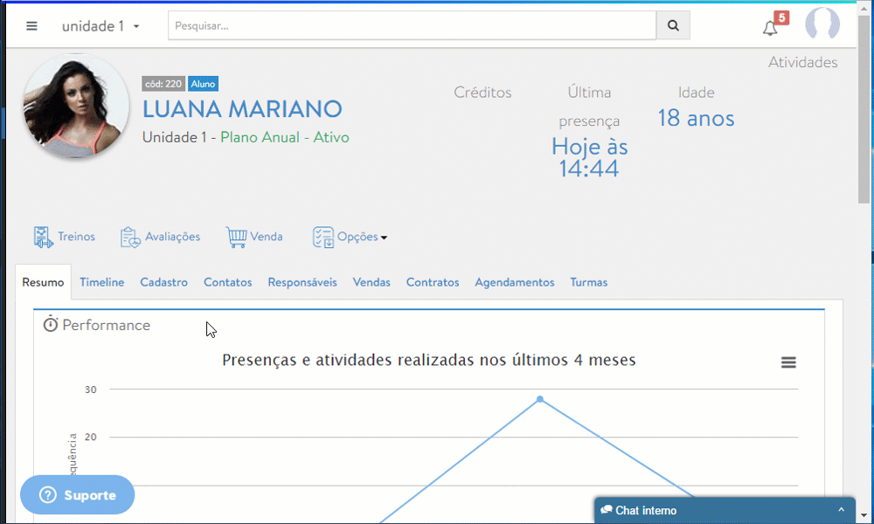
Task: View the Turmas tab
Action: click(588, 282)
